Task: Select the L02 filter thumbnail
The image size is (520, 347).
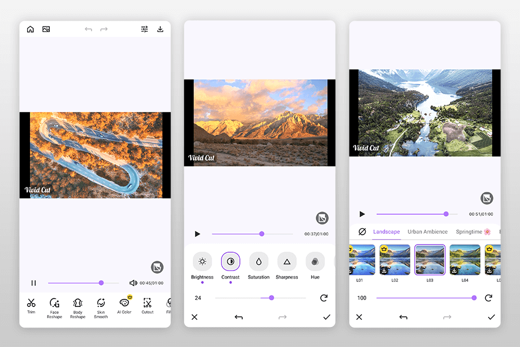Action: (x=395, y=260)
